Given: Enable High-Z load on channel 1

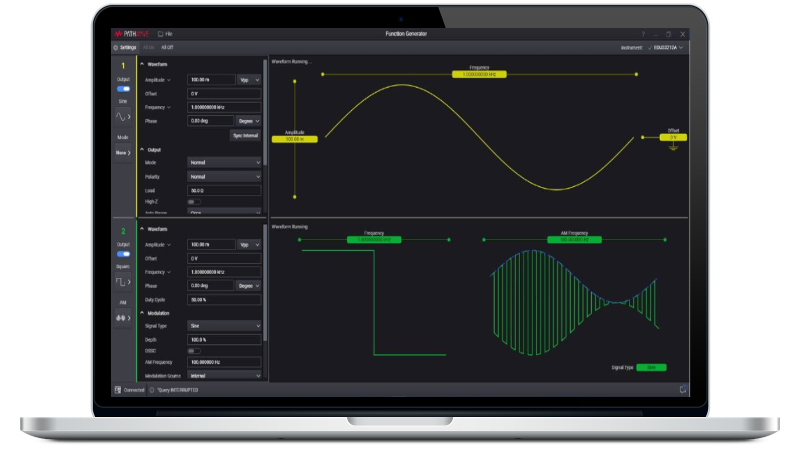Looking at the screenshot, I should coord(194,202).
